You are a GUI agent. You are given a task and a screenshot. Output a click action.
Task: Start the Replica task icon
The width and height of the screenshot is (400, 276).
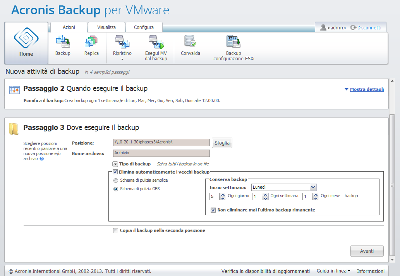(x=91, y=41)
